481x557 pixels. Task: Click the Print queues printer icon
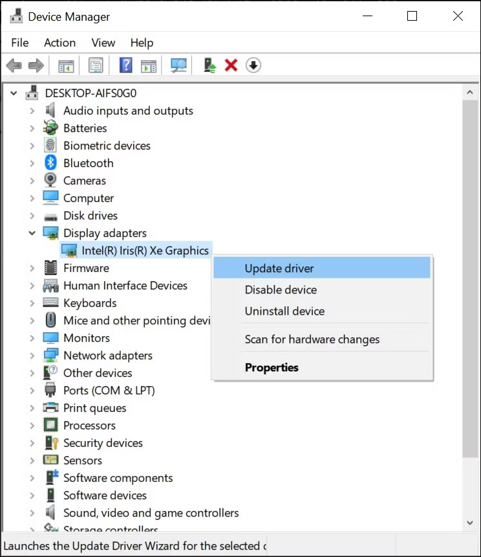pos(50,407)
